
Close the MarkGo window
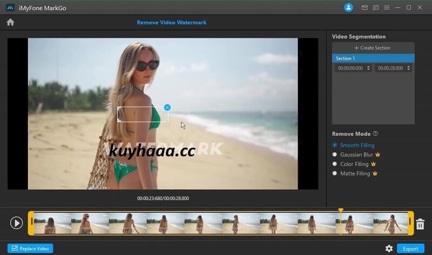(420, 8)
